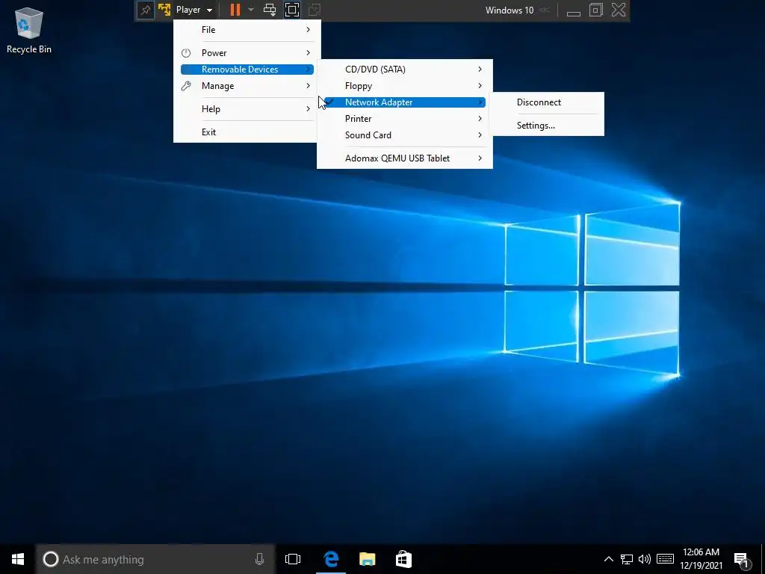Open the clock showing 12:06 AM

point(701,559)
